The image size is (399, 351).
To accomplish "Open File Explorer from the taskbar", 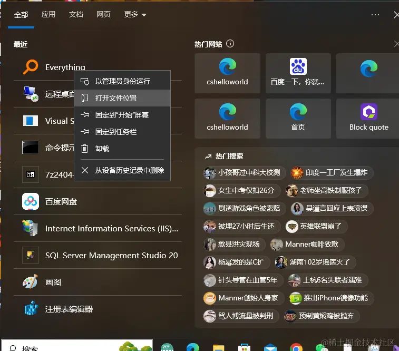I will [218, 347].
